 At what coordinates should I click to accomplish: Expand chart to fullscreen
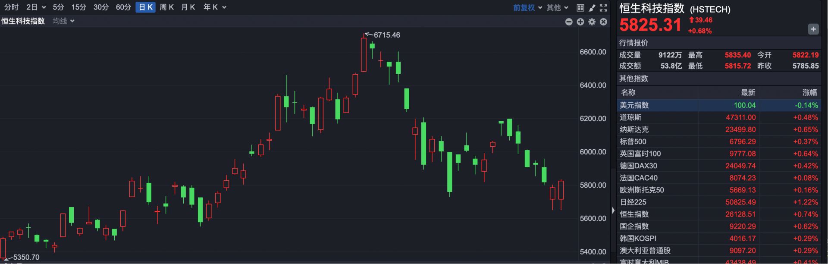coord(603,8)
